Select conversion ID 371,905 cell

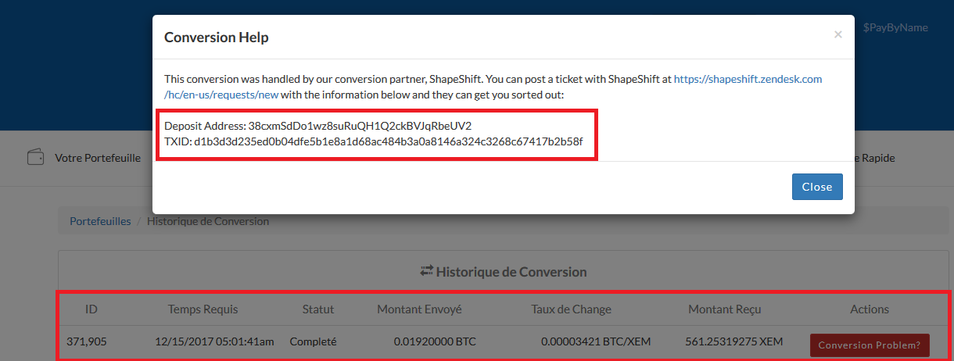click(x=86, y=342)
